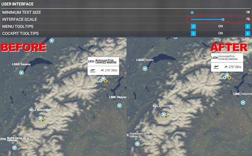The height and width of the screenshot is (156, 252).
Task: Click the MINIMUM TEXT SIZE label
Action: click(x=22, y=12)
